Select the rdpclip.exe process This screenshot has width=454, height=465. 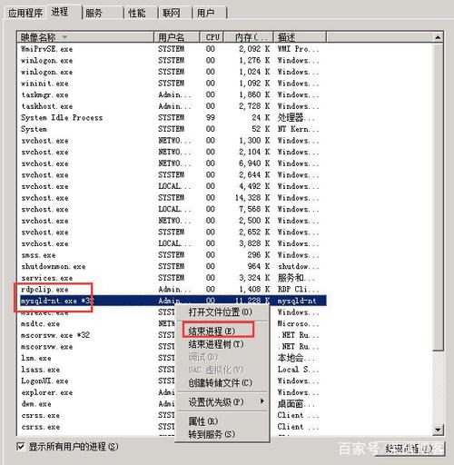172,290
